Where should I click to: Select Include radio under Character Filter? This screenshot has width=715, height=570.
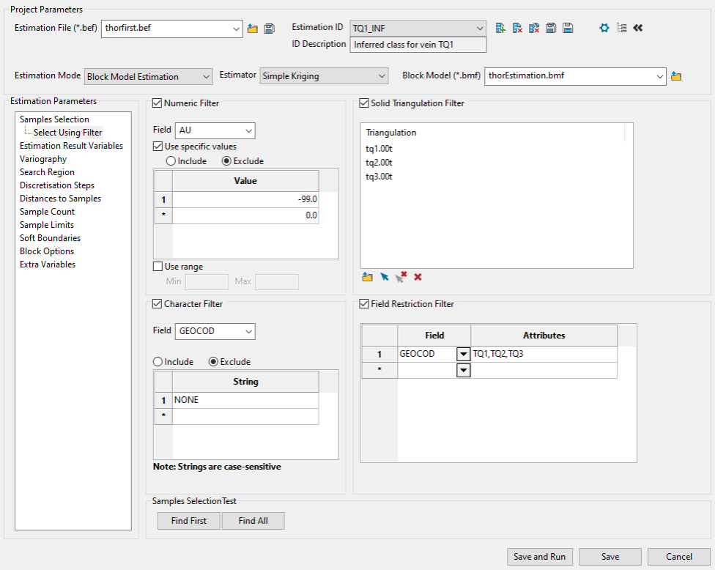(158, 362)
